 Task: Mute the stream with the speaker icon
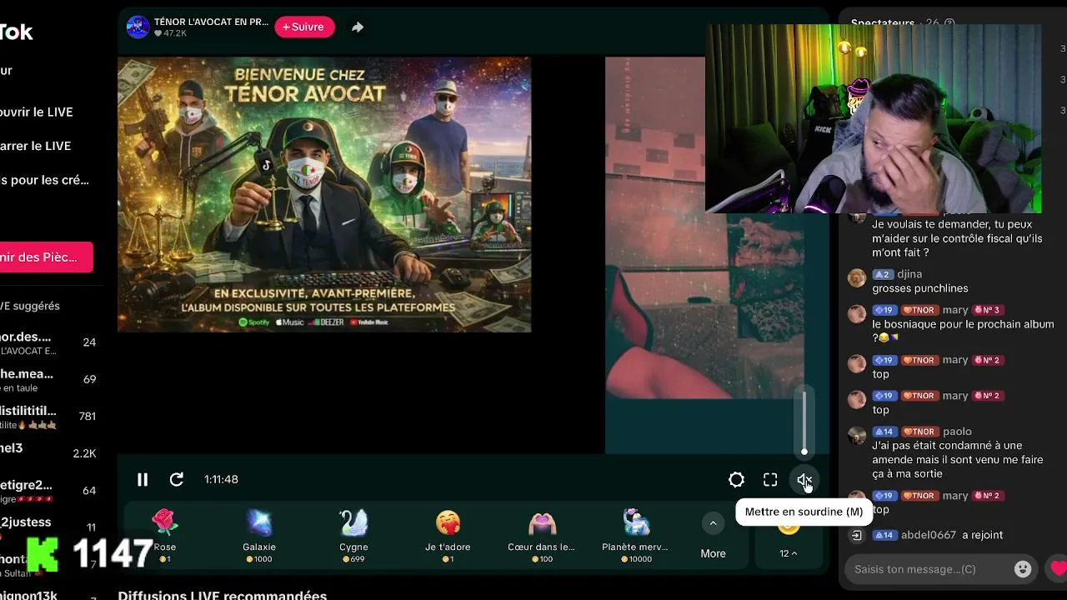pos(804,479)
